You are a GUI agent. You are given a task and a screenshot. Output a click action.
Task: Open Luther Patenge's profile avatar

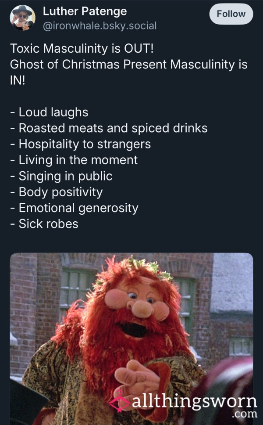click(23, 18)
